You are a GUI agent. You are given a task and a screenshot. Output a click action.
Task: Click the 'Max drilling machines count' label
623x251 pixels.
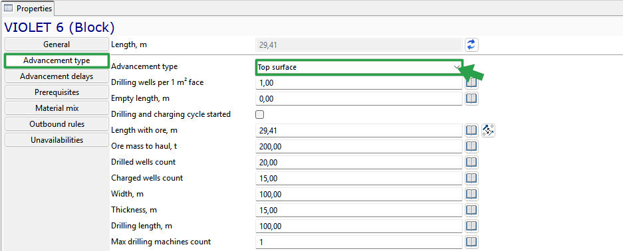coord(161,242)
